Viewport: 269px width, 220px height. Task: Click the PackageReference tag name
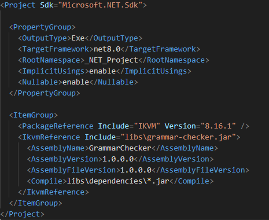pyautogui.click(x=58, y=126)
